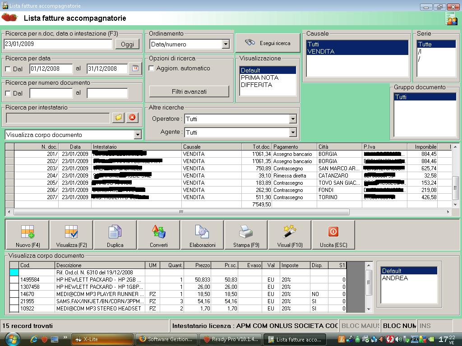
Task: Tick the row checkbox for item 21955
Action: click(x=14, y=301)
